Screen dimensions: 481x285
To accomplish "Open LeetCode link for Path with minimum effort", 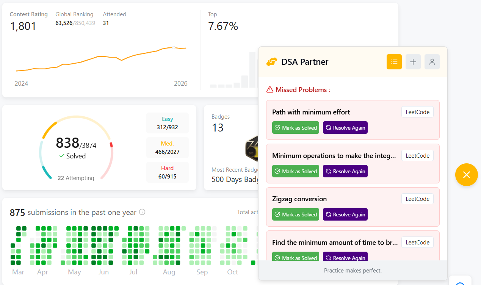I will [x=417, y=112].
